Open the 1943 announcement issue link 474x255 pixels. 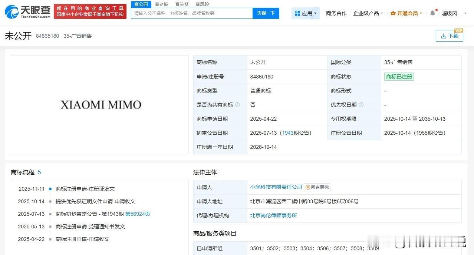287,133
